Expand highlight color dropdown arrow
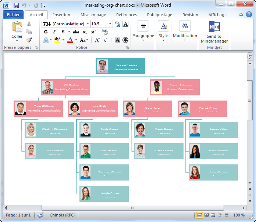The image size is (256, 222). 63,40
